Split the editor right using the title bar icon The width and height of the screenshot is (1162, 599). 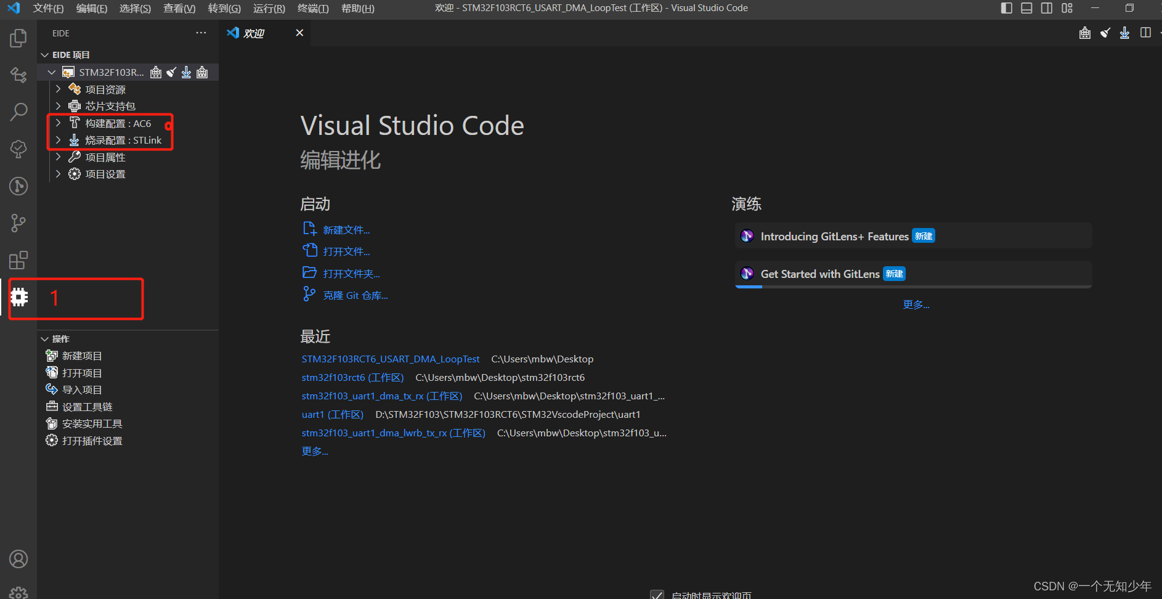pyautogui.click(x=1145, y=33)
